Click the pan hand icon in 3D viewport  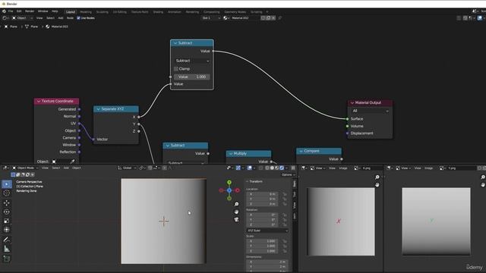coord(236,212)
